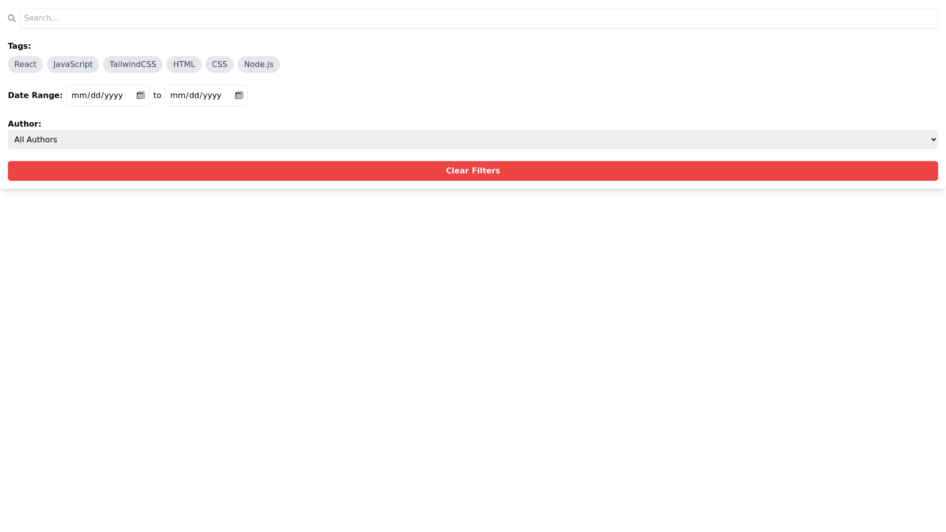Click the Author label text
This screenshot has height=532, width=946.
pyautogui.click(x=24, y=124)
